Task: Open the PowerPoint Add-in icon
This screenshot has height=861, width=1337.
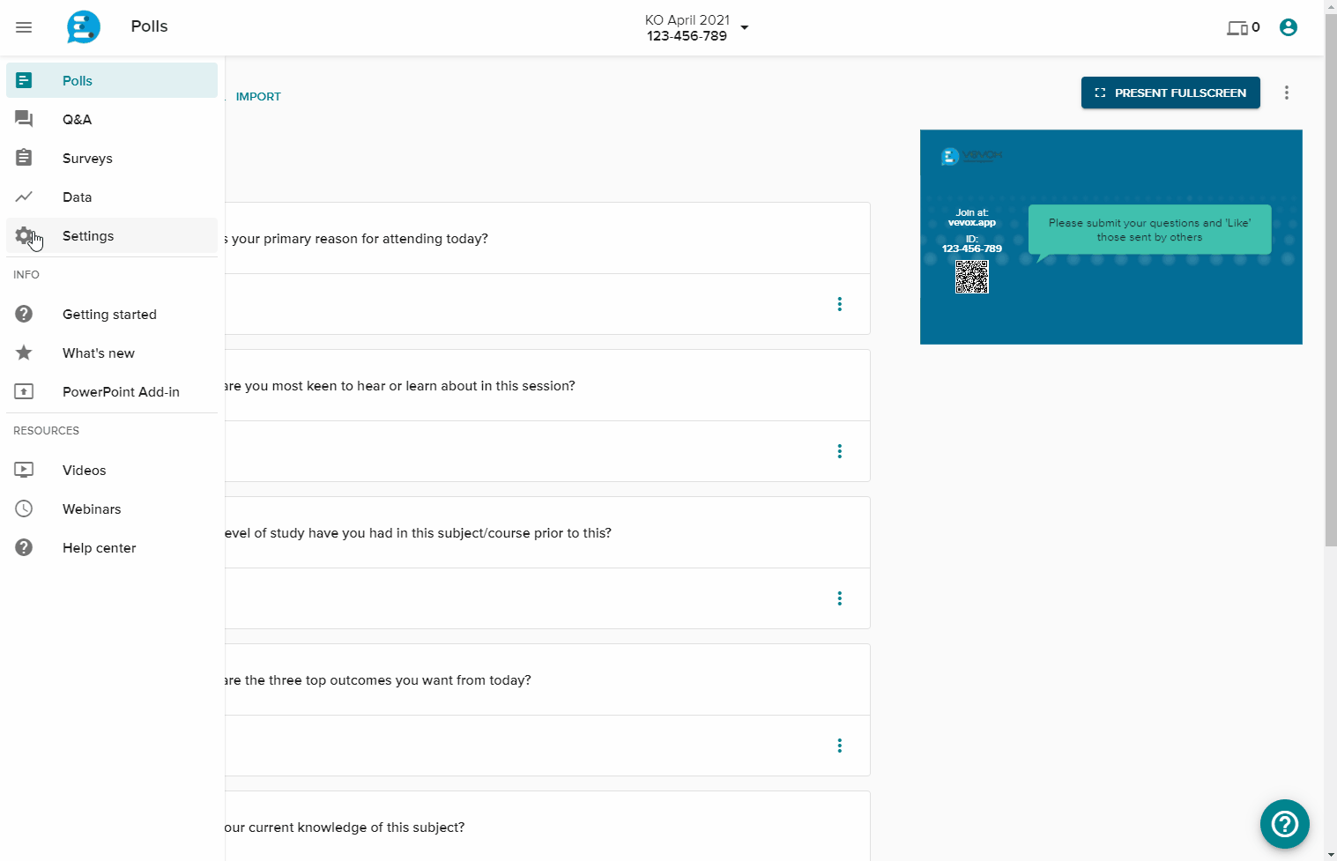Action: pyautogui.click(x=24, y=391)
